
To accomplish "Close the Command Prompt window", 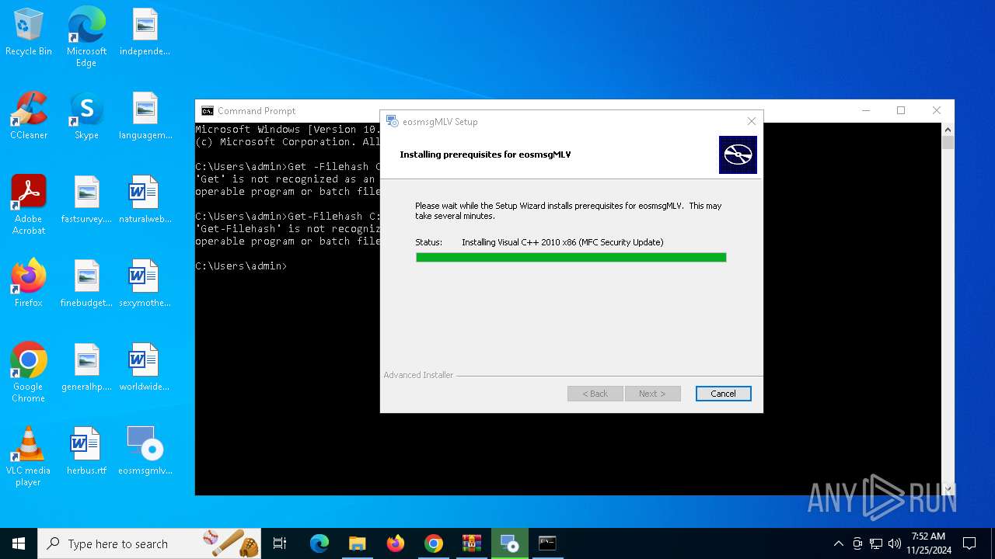I will click(x=937, y=110).
